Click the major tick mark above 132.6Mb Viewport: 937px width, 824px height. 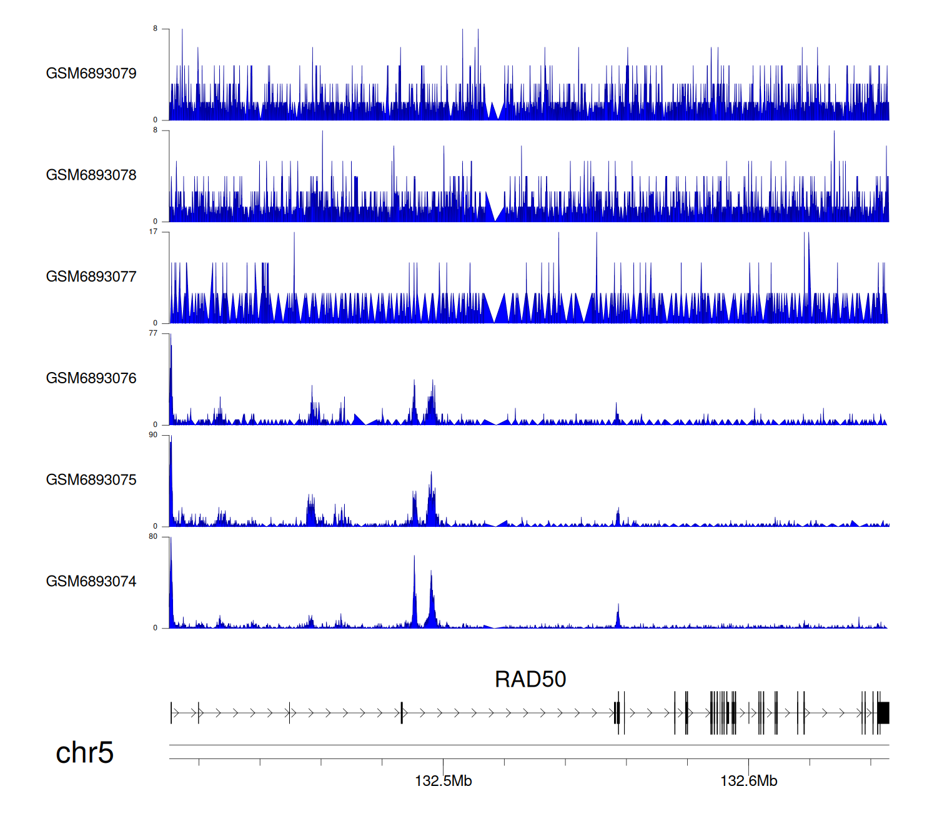click(x=748, y=765)
